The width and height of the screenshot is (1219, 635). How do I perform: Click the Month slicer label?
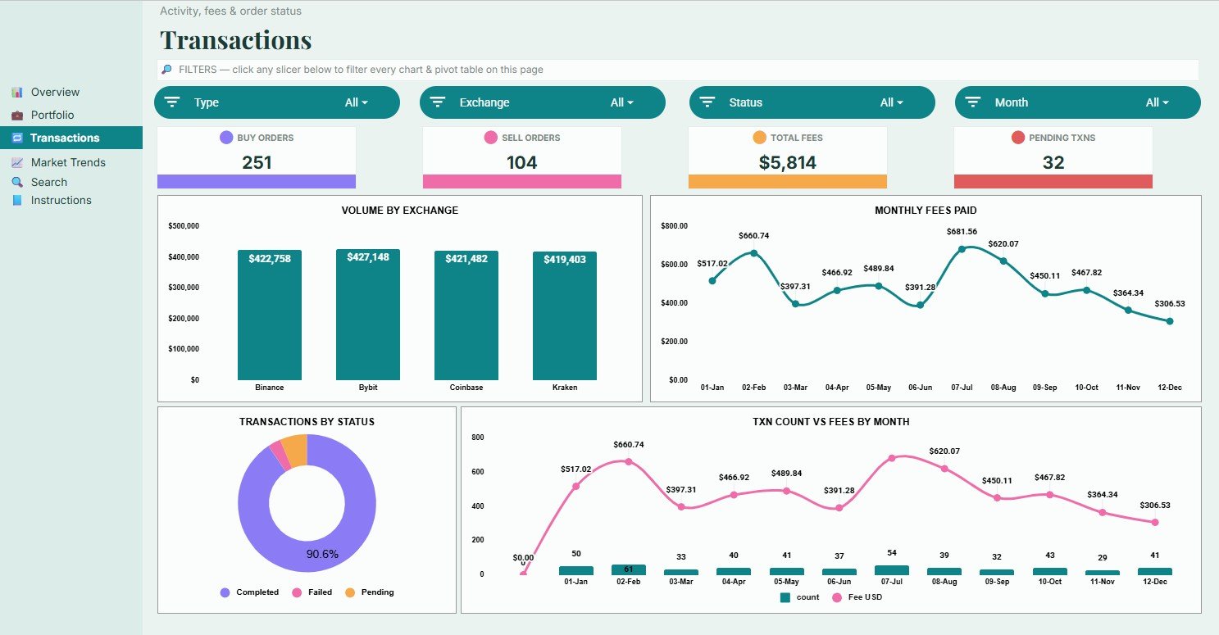(1012, 102)
